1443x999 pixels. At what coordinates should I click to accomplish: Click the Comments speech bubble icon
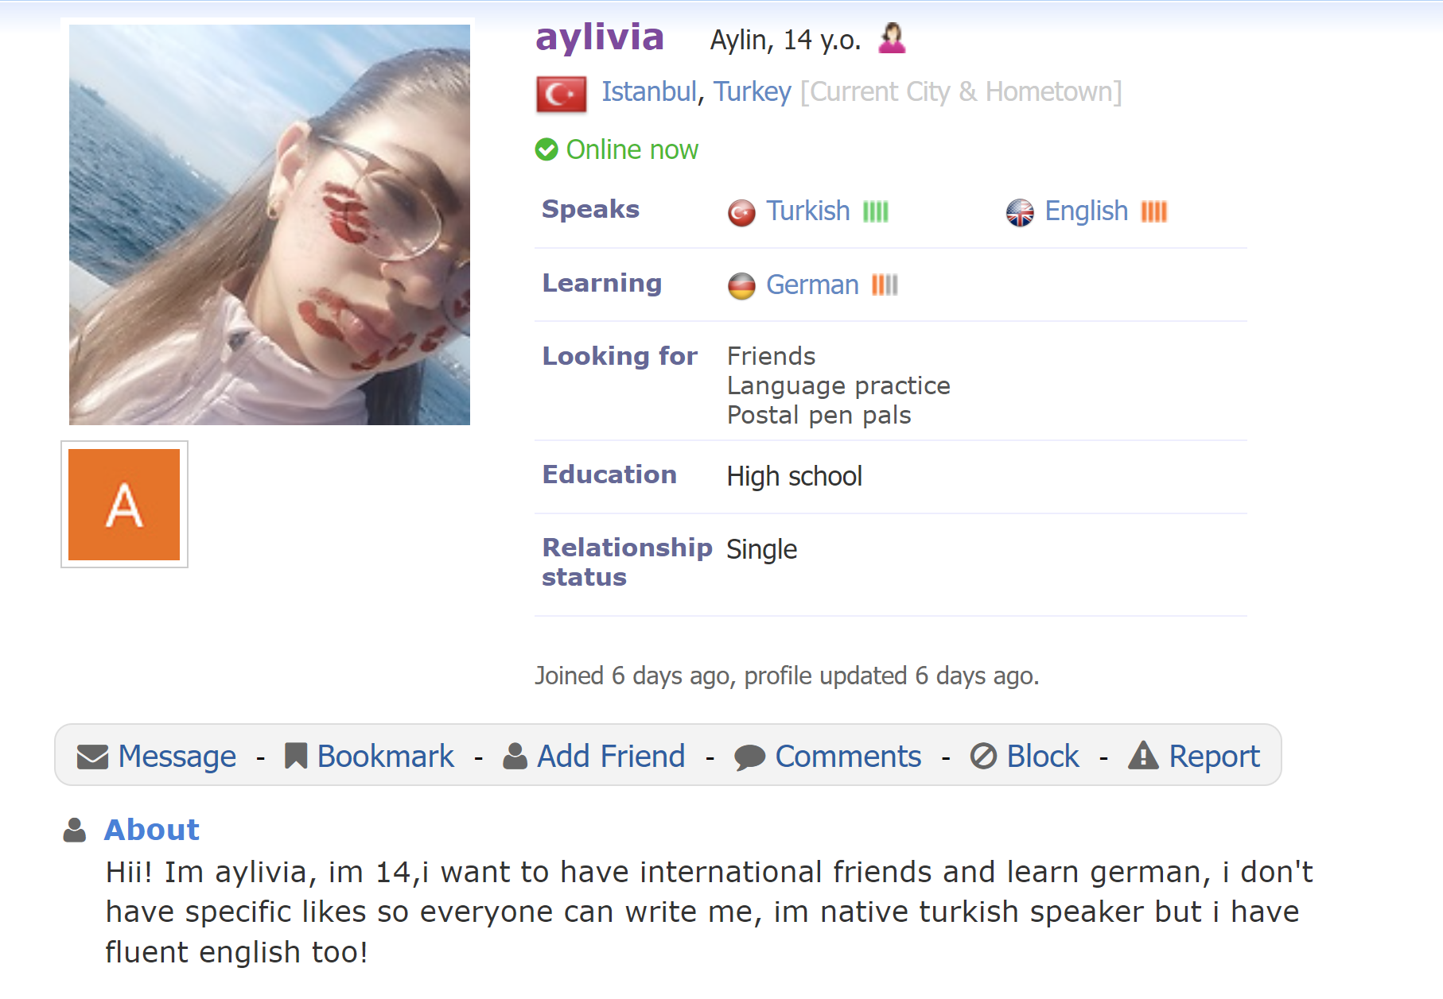pos(749,757)
